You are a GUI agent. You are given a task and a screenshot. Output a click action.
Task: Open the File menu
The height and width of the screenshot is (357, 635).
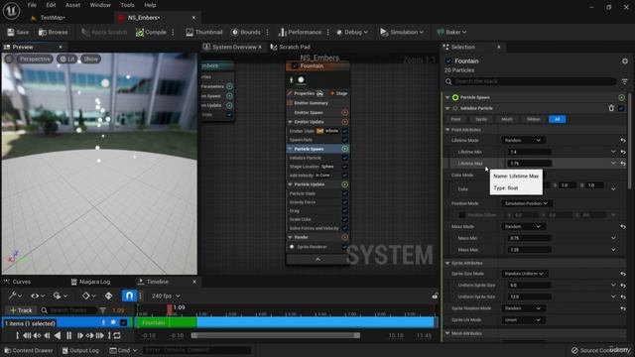coord(32,5)
